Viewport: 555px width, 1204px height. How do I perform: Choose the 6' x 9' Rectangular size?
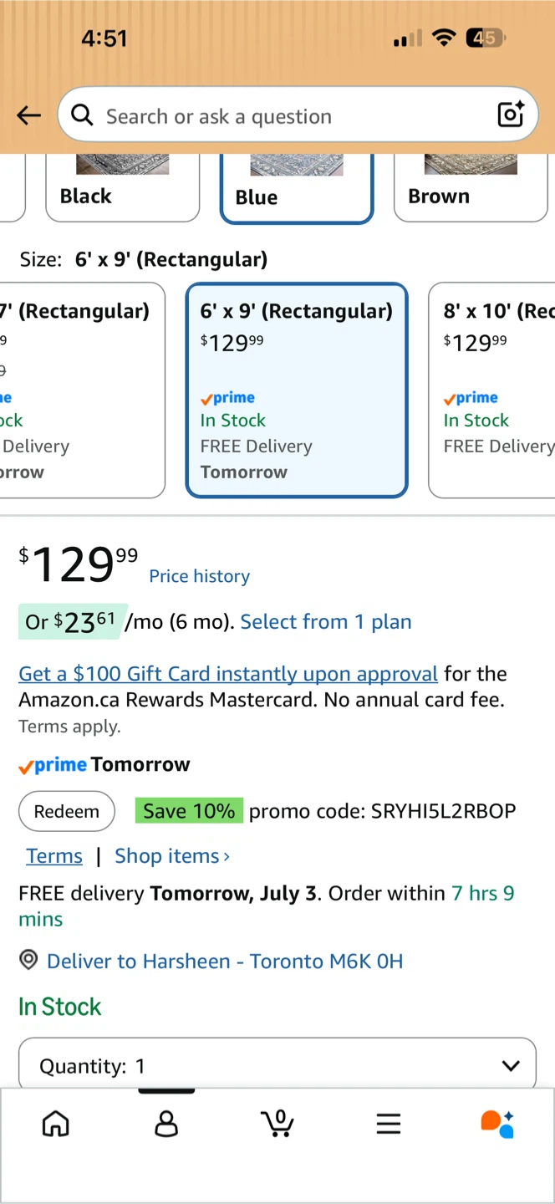(297, 390)
